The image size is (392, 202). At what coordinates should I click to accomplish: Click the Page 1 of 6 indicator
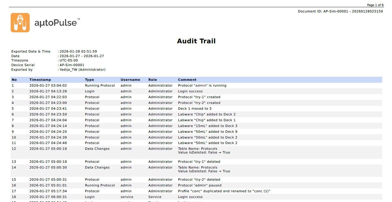[375, 5]
